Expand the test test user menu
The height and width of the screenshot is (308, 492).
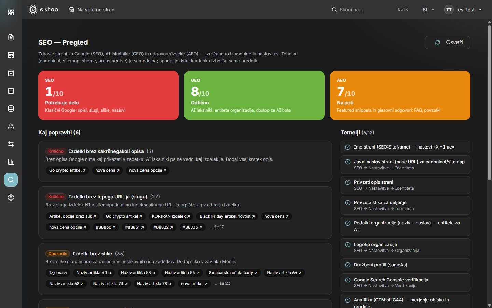click(x=463, y=10)
